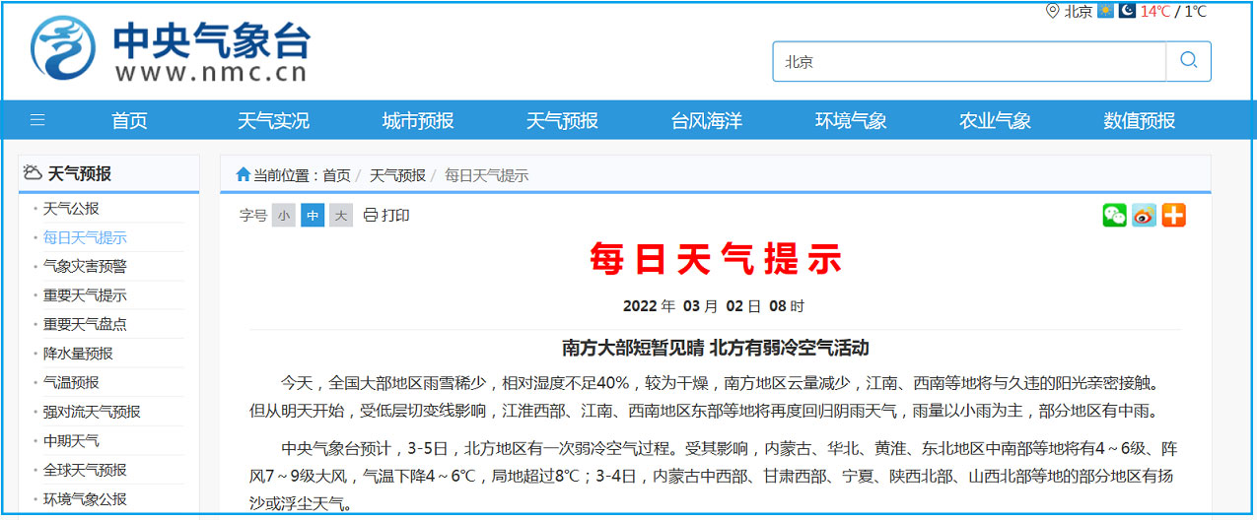
Task: Click the city search input field
Action: tap(968, 61)
